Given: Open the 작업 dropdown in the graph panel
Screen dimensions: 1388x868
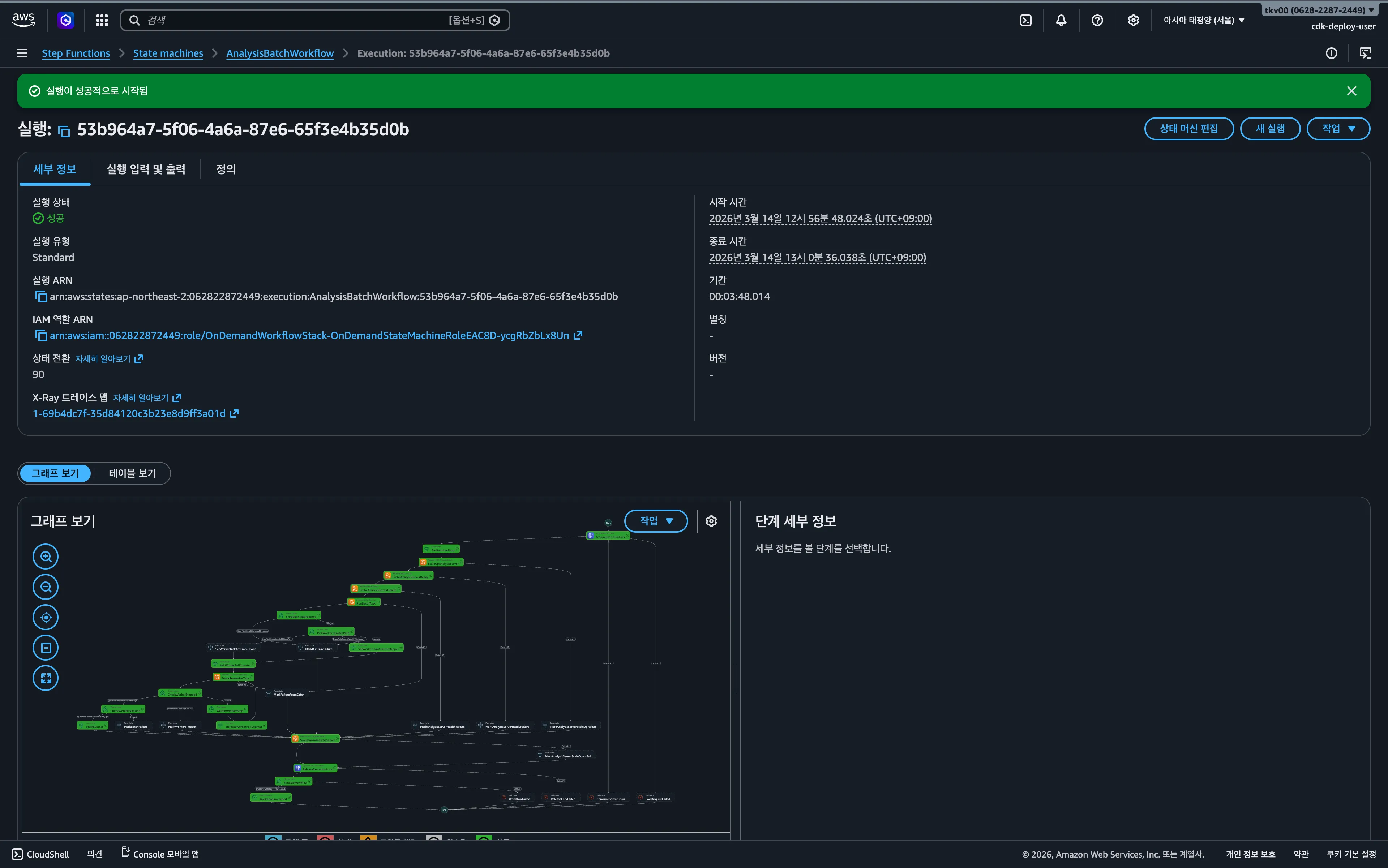Looking at the screenshot, I should point(656,521).
